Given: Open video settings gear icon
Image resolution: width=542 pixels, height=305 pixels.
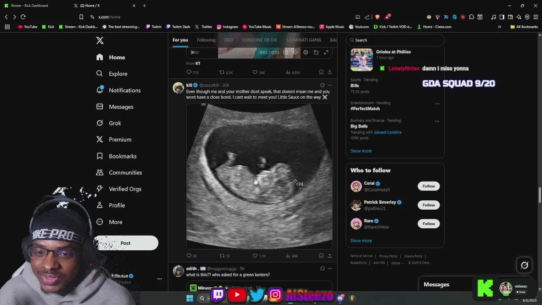Looking at the screenshot, I should pyautogui.click(x=306, y=53).
